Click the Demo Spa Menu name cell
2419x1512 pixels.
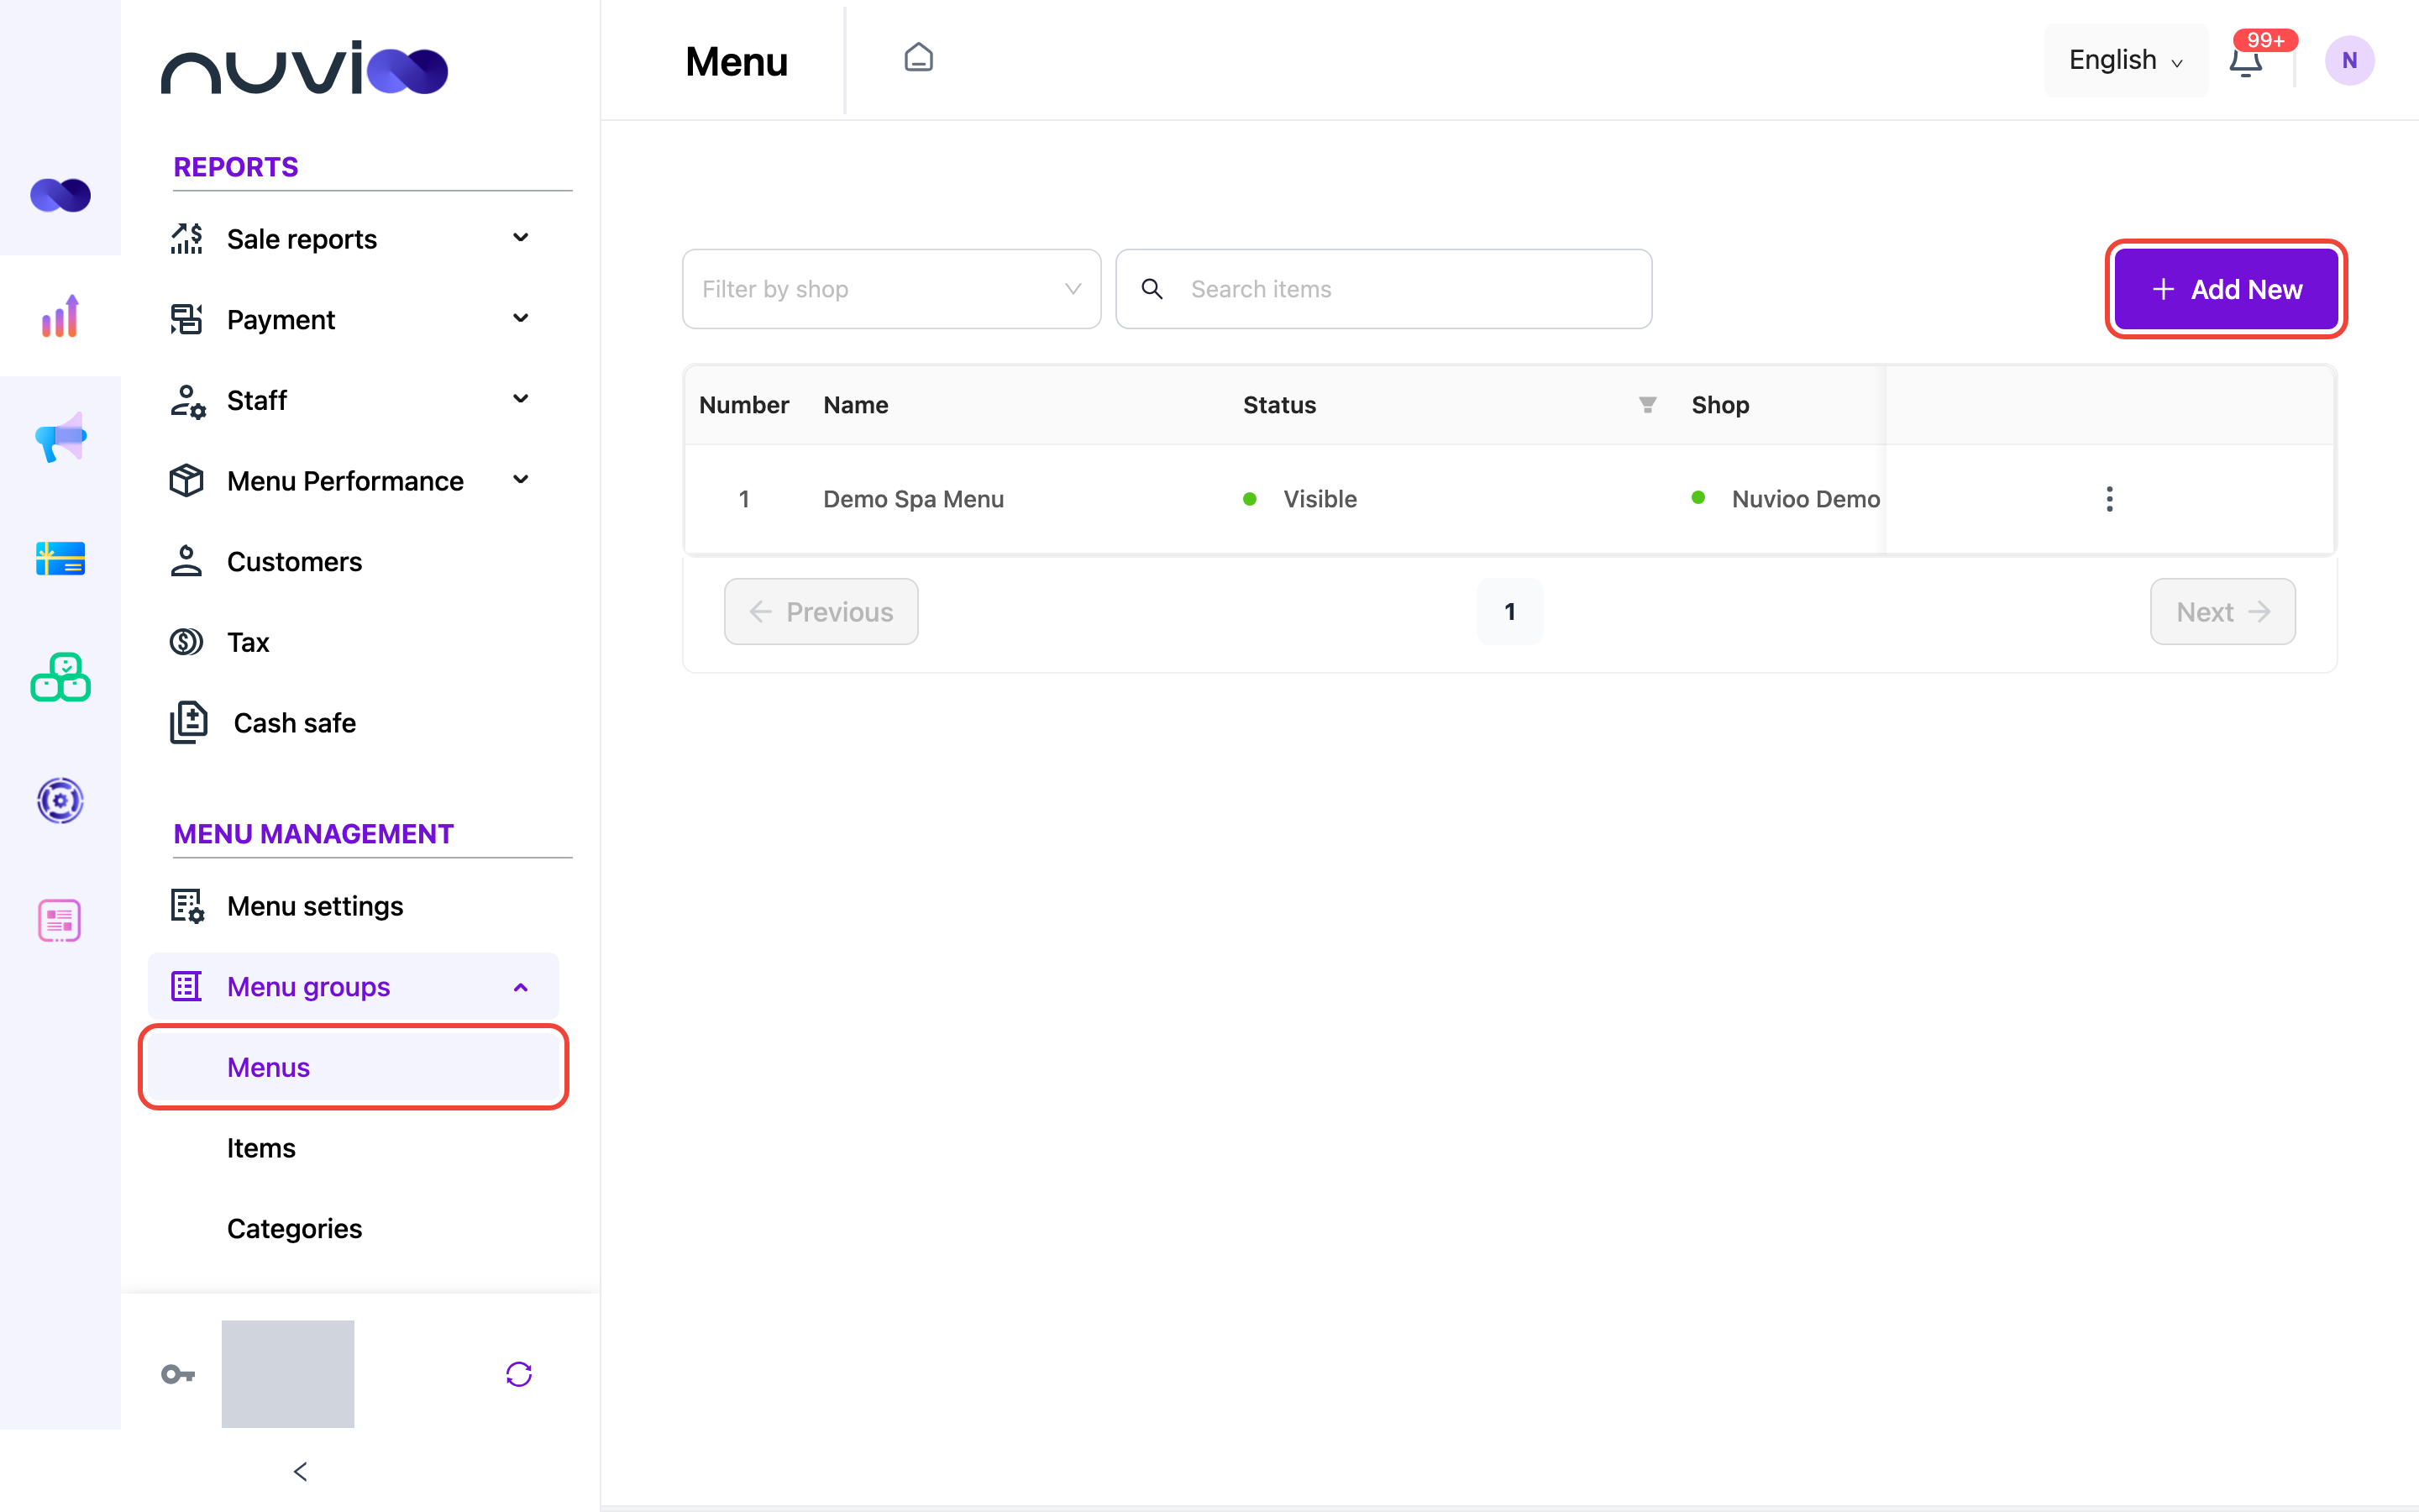click(x=913, y=499)
